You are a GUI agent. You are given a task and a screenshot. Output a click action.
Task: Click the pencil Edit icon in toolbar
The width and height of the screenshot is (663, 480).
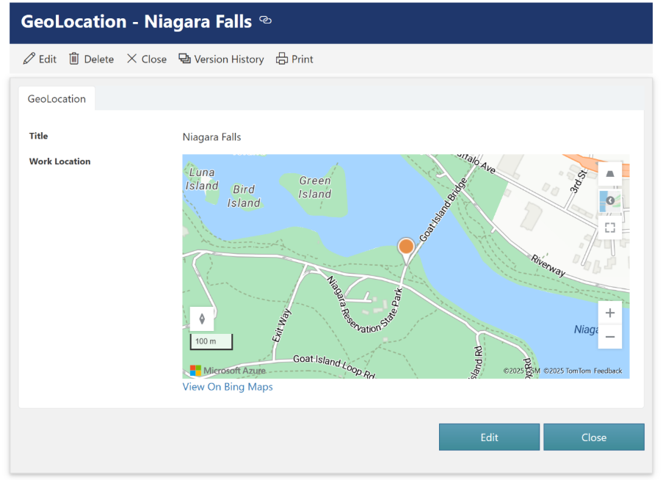tap(29, 59)
